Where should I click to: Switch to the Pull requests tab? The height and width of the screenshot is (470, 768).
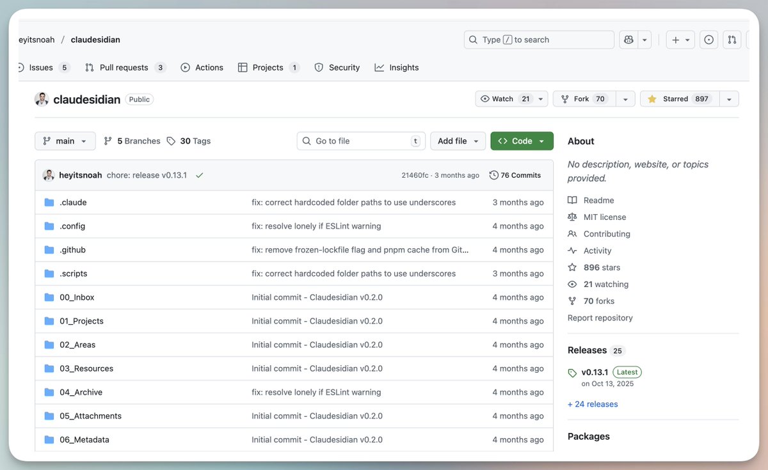[x=125, y=67]
